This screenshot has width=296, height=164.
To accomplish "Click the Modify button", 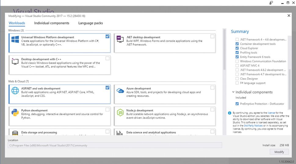I will click(279, 152).
